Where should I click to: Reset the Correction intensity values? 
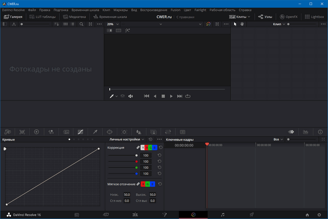[160, 148]
